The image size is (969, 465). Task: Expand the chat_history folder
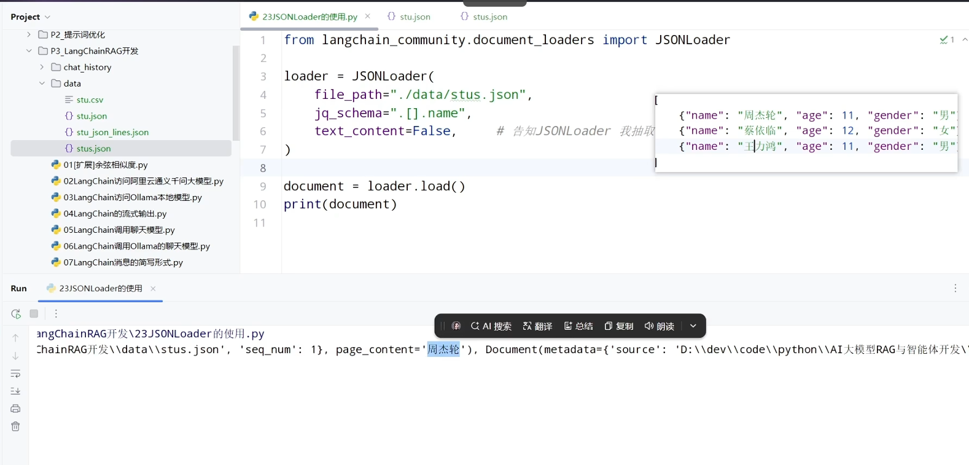point(42,67)
